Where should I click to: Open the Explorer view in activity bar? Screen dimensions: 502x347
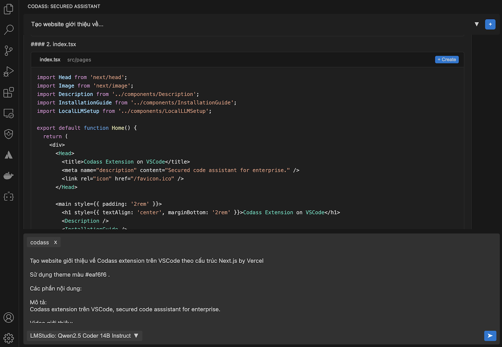(x=9, y=9)
